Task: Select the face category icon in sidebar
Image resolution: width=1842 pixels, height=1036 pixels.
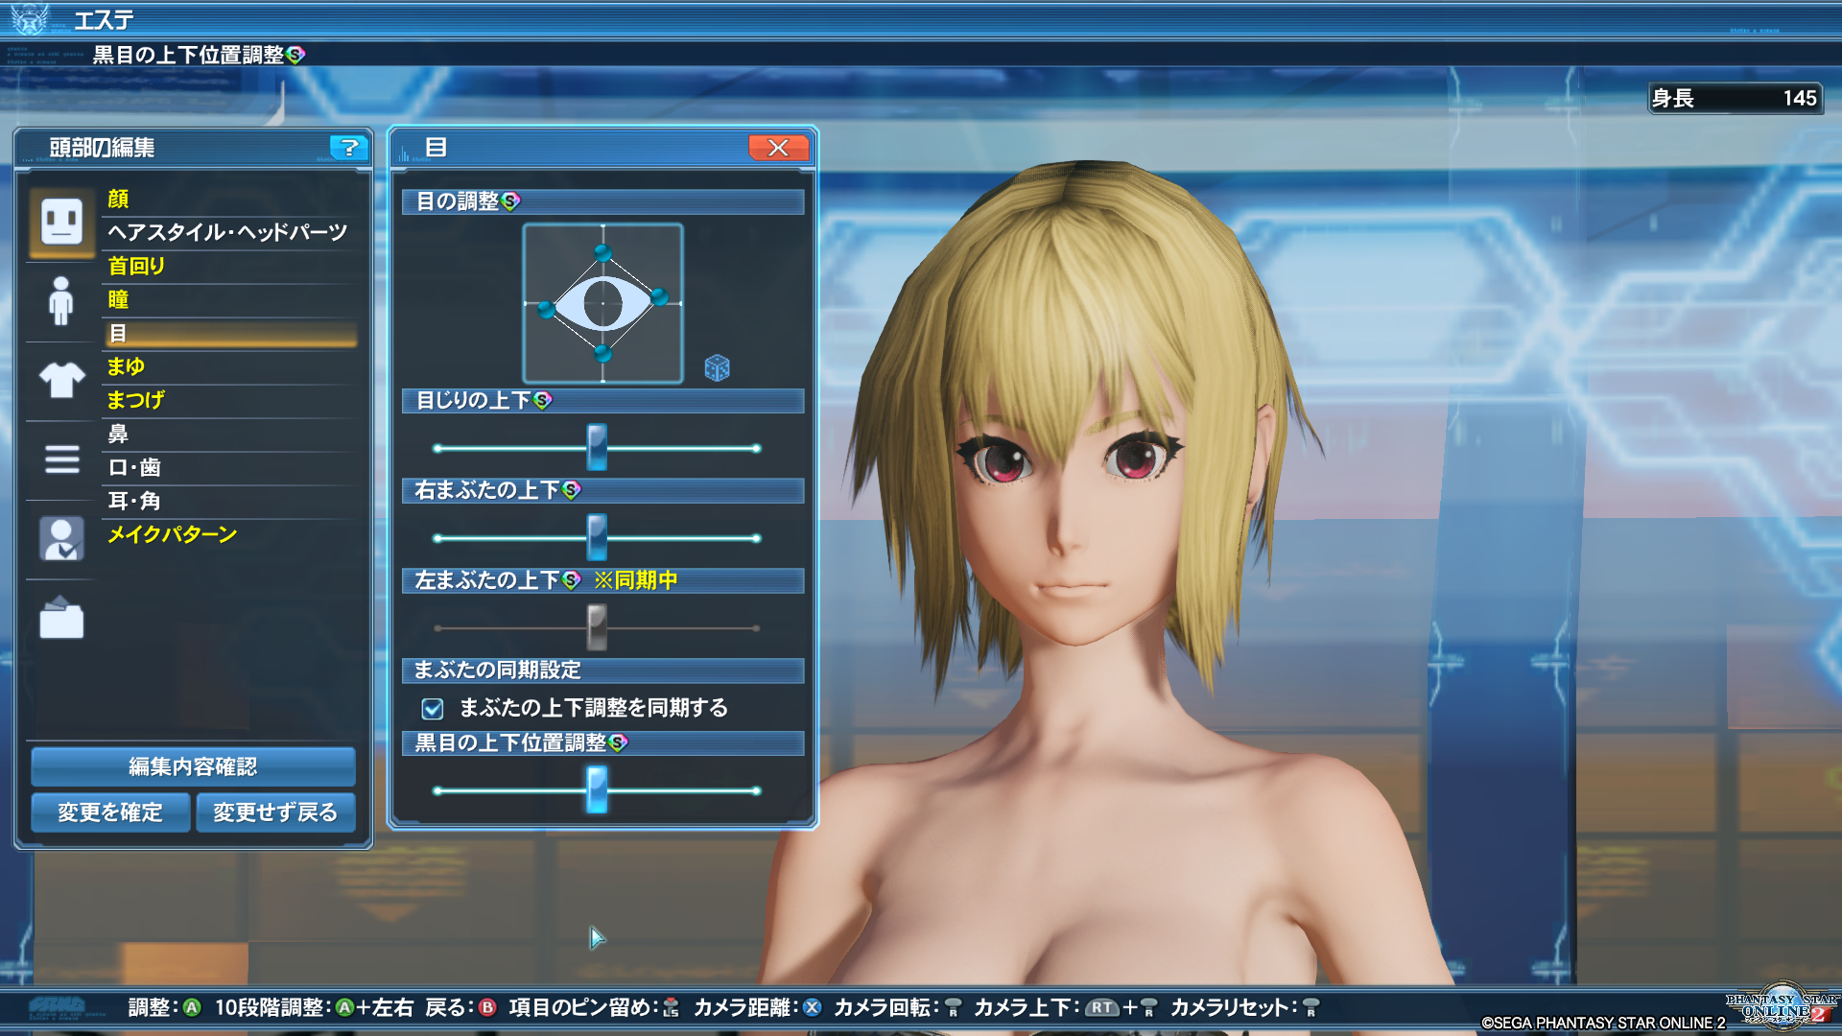Action: pos(61,223)
